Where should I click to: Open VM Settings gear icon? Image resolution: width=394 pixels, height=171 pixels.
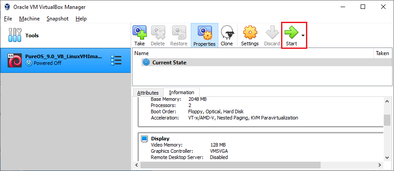click(x=250, y=32)
